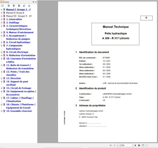Screen dimensions: 158x148
Task: Open bookmark Manuel I Groupe 1 - 7
Action: pyautogui.click(x=18, y=10)
